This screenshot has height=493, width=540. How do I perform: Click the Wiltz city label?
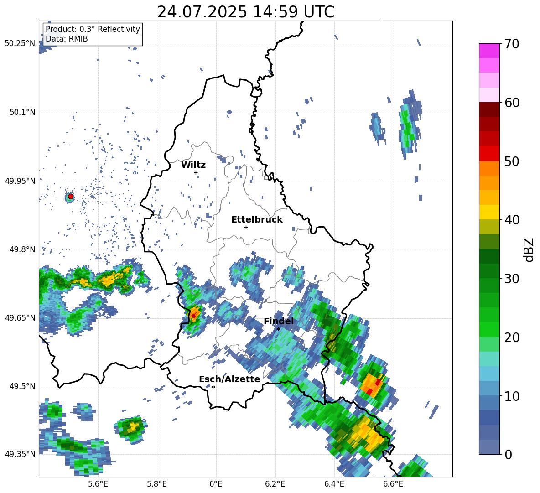coord(193,165)
